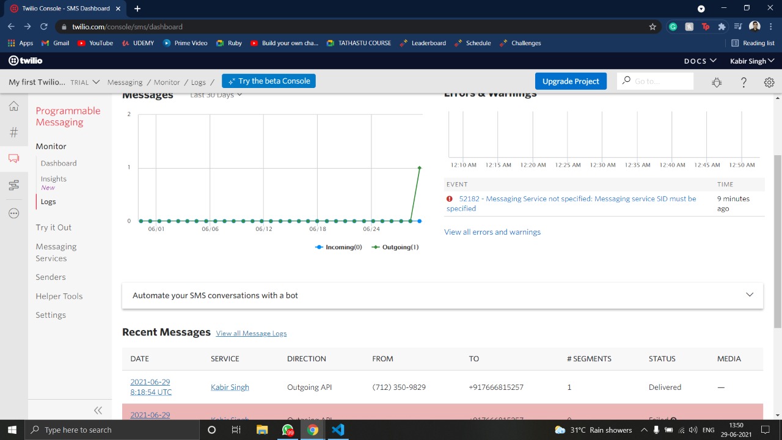This screenshot has width=782, height=440.
Task: Open Kabir Singh account menu
Action: (752, 61)
